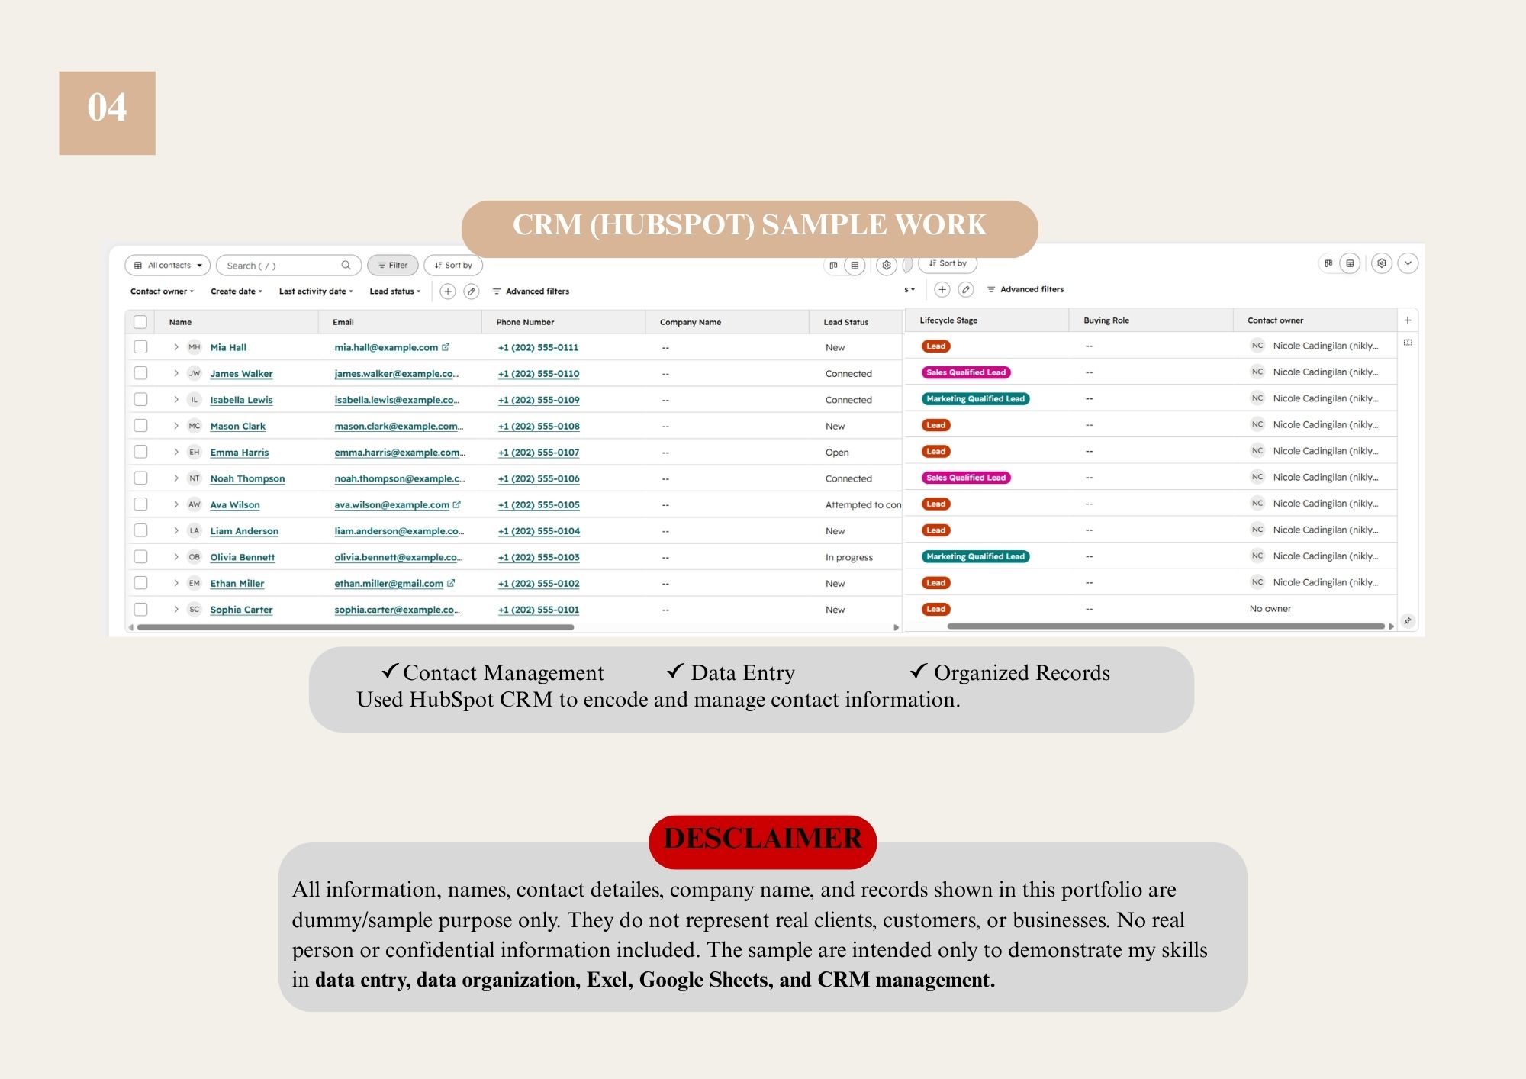Screen dimensions: 1526x1079
Task: Check the box for Mia Hall
Action: click(x=140, y=347)
